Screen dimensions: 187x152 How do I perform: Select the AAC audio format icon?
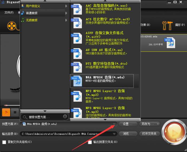77,9
